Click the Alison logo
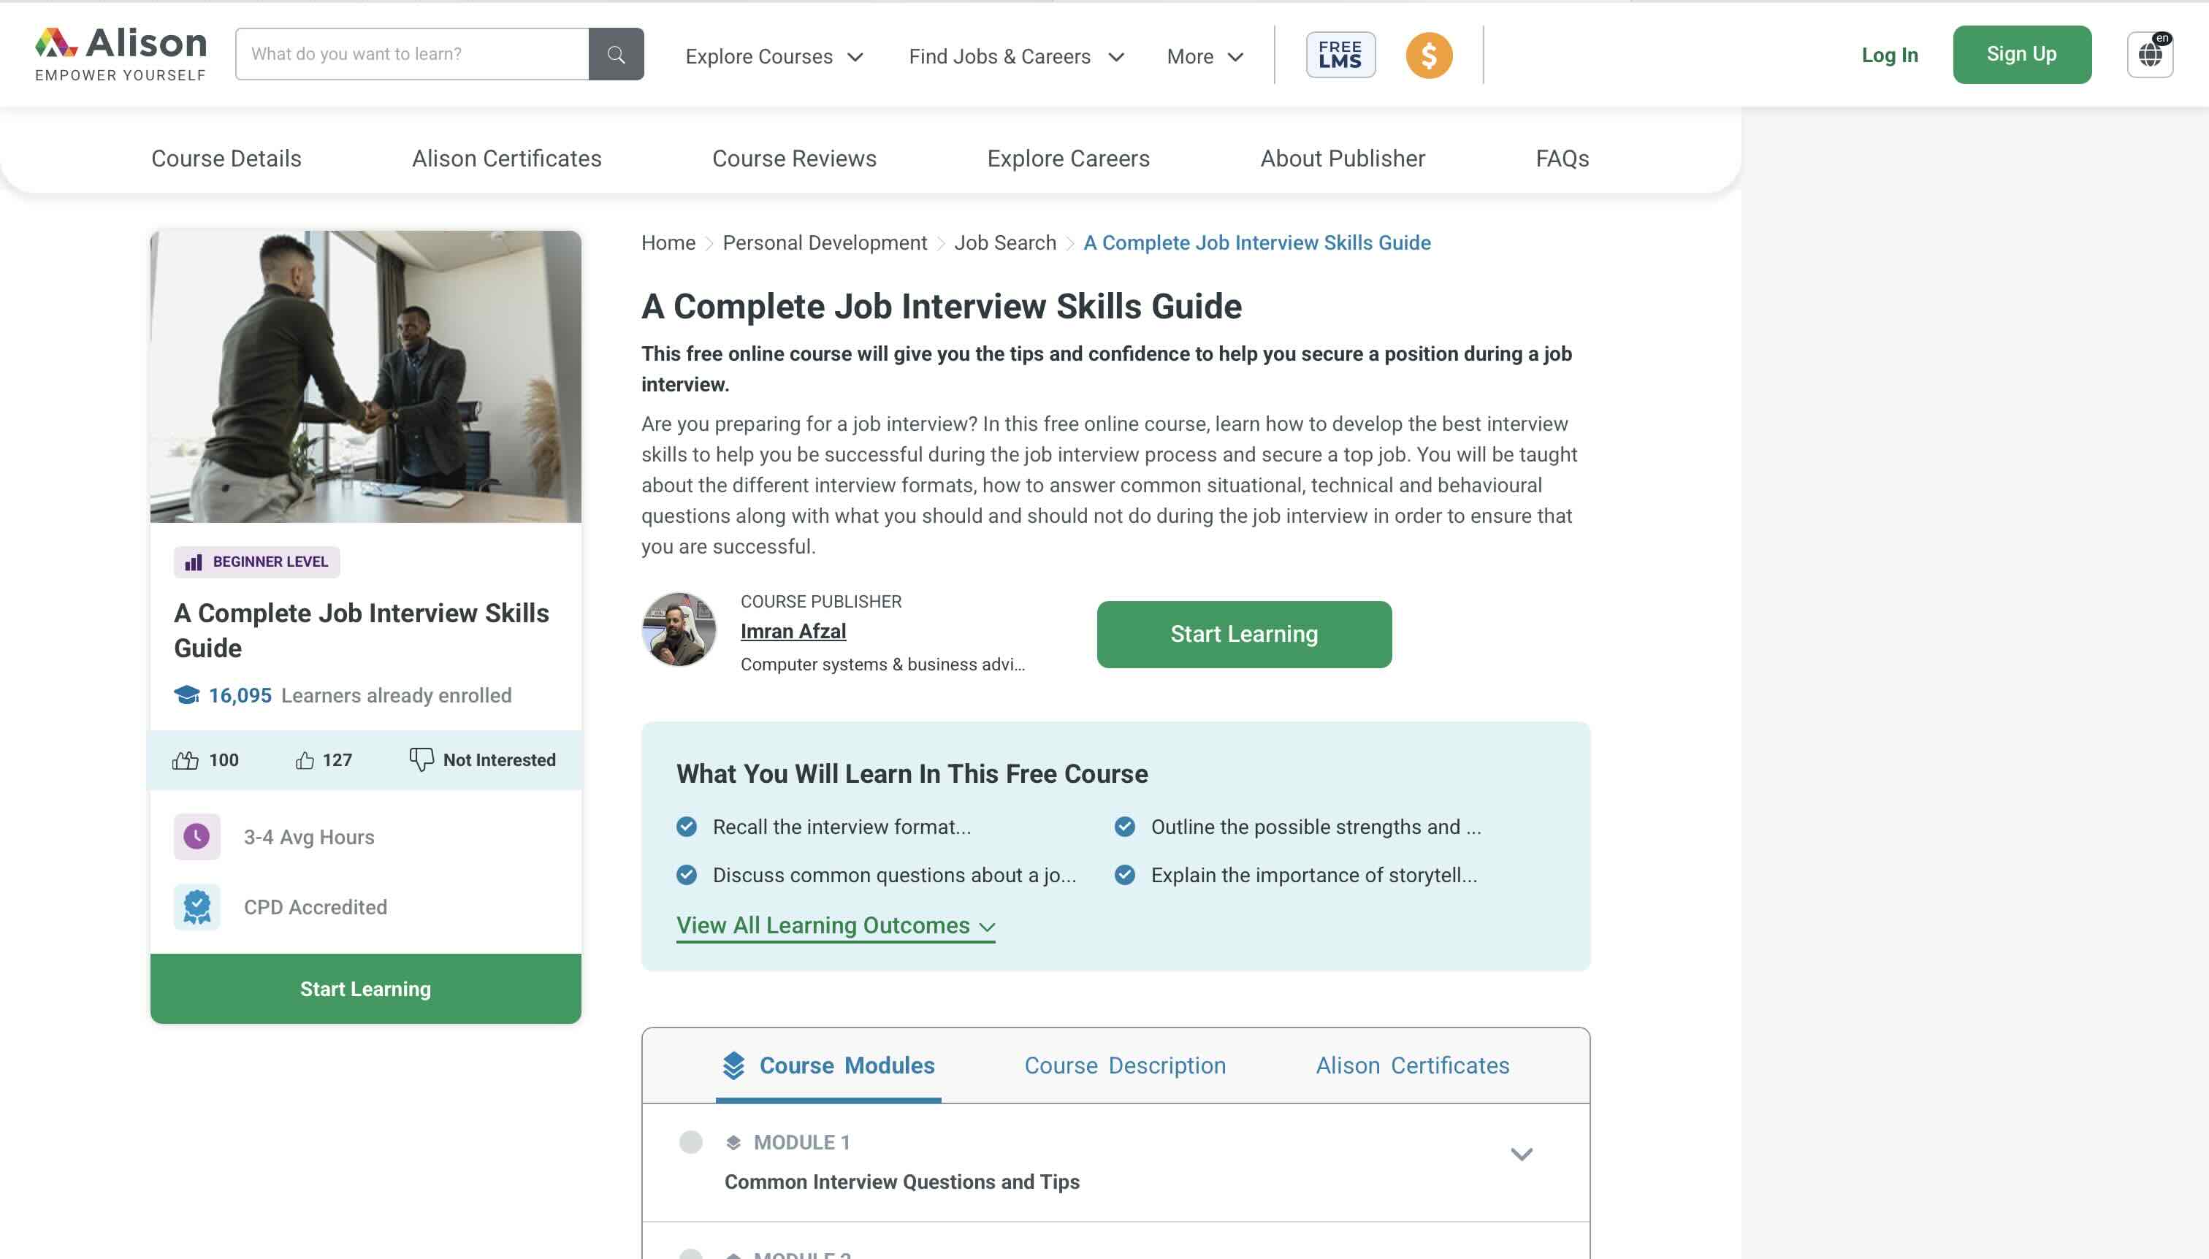The width and height of the screenshot is (2209, 1259). [x=121, y=53]
